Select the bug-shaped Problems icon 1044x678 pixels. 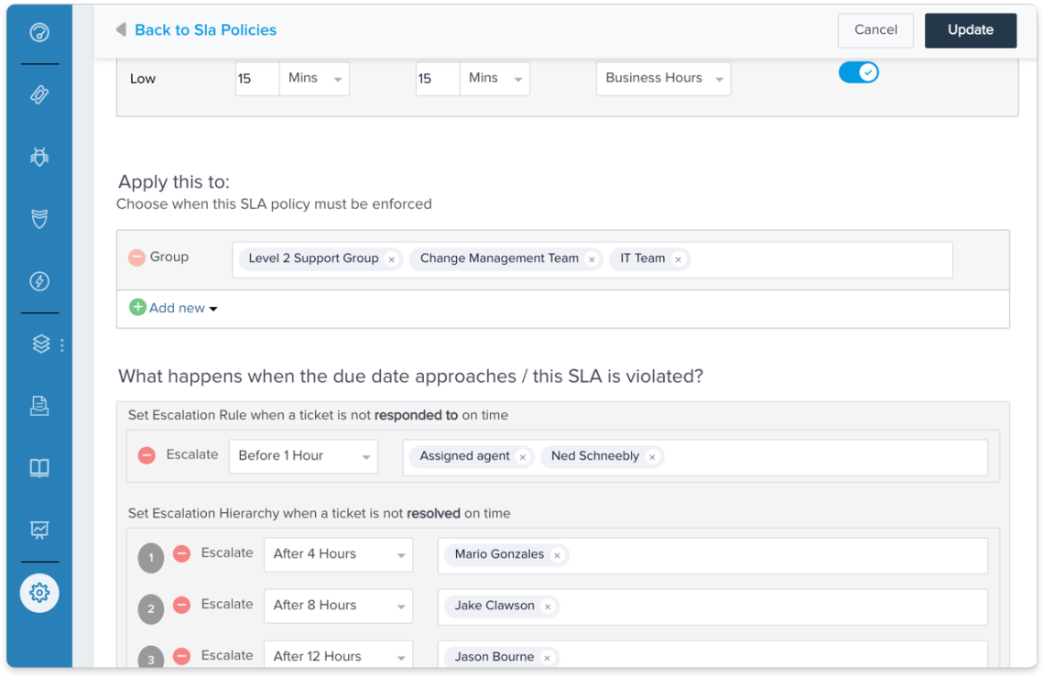38,157
